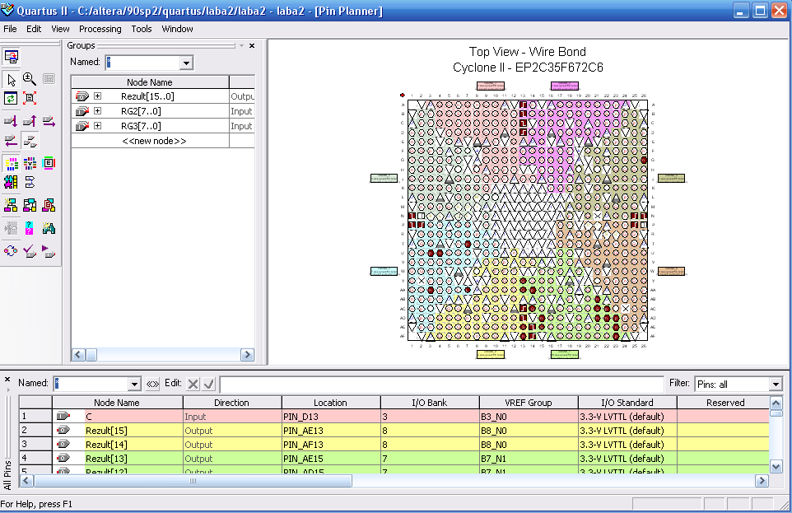The height and width of the screenshot is (513, 792).
Task: Activate the zoom magnifier tool
Action: [30, 79]
